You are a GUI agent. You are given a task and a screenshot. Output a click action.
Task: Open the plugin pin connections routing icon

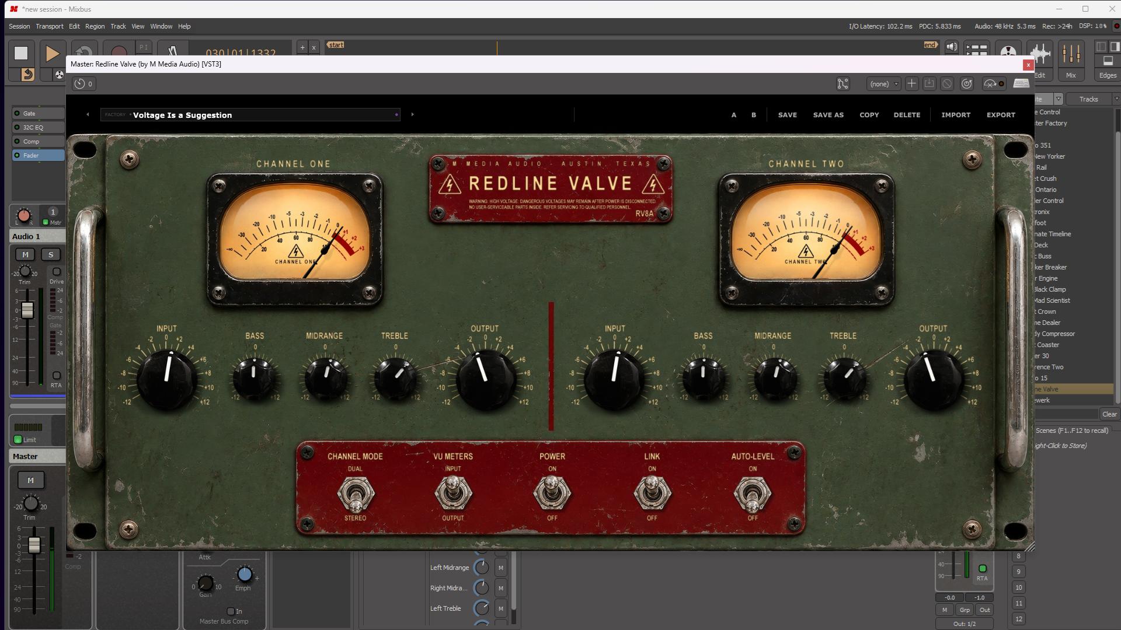[x=843, y=84]
